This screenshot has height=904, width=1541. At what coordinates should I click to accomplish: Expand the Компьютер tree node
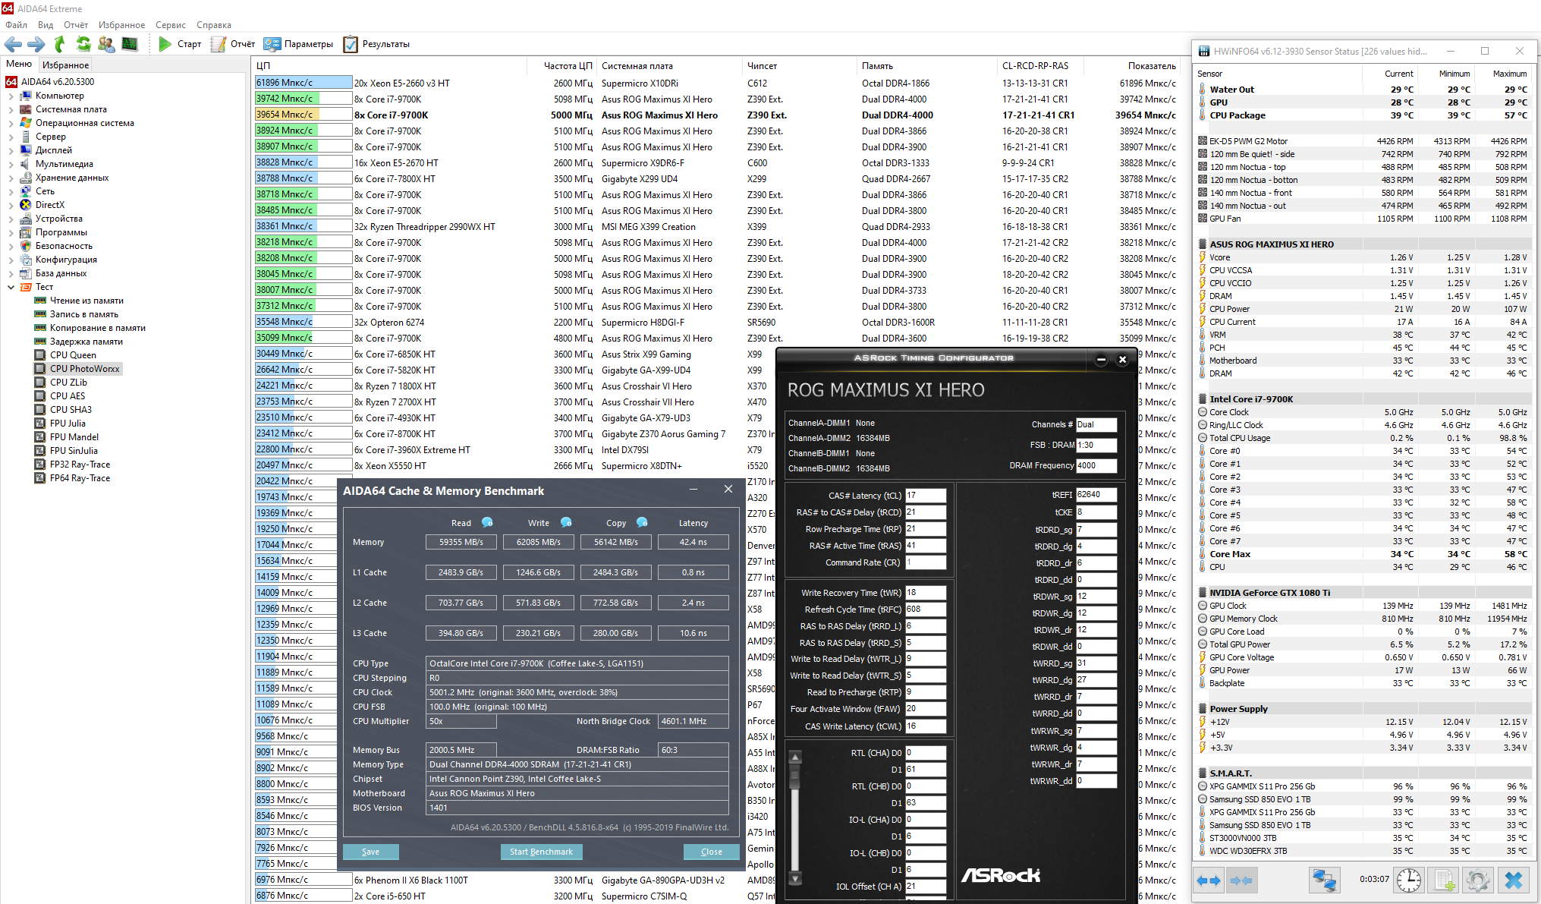click(11, 96)
